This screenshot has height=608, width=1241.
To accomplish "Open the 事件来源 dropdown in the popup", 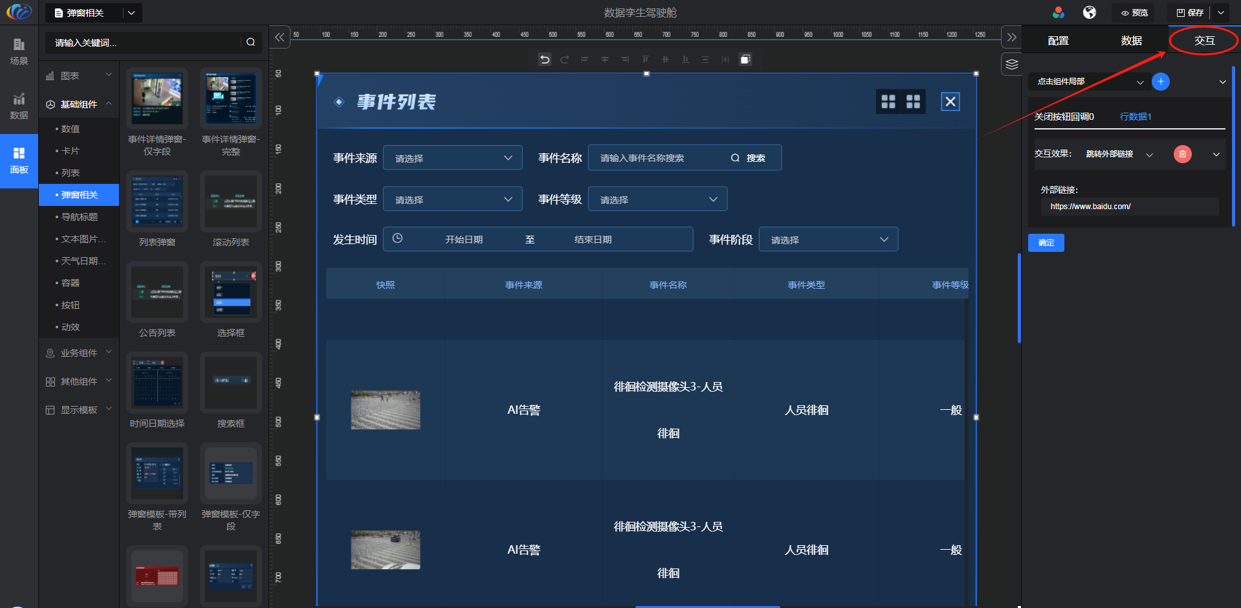I will point(452,158).
